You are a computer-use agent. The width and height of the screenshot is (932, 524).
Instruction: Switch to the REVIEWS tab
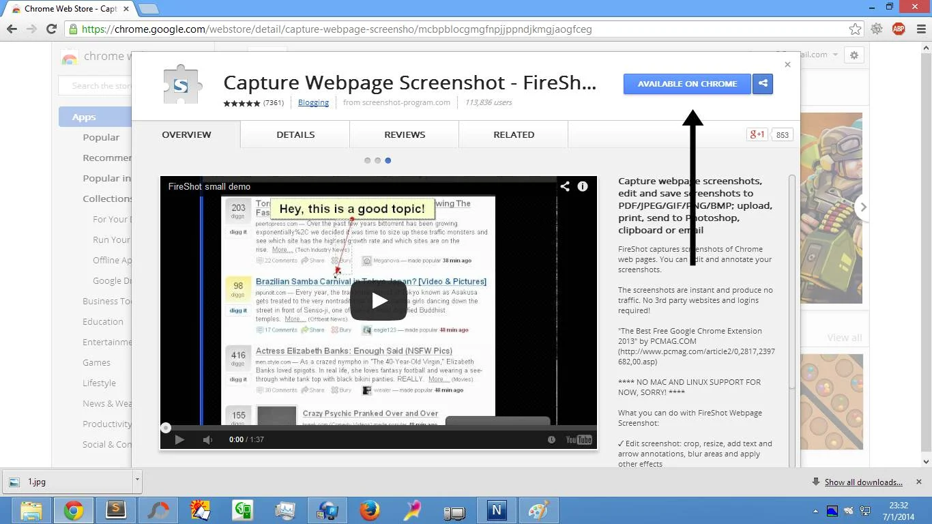point(405,134)
